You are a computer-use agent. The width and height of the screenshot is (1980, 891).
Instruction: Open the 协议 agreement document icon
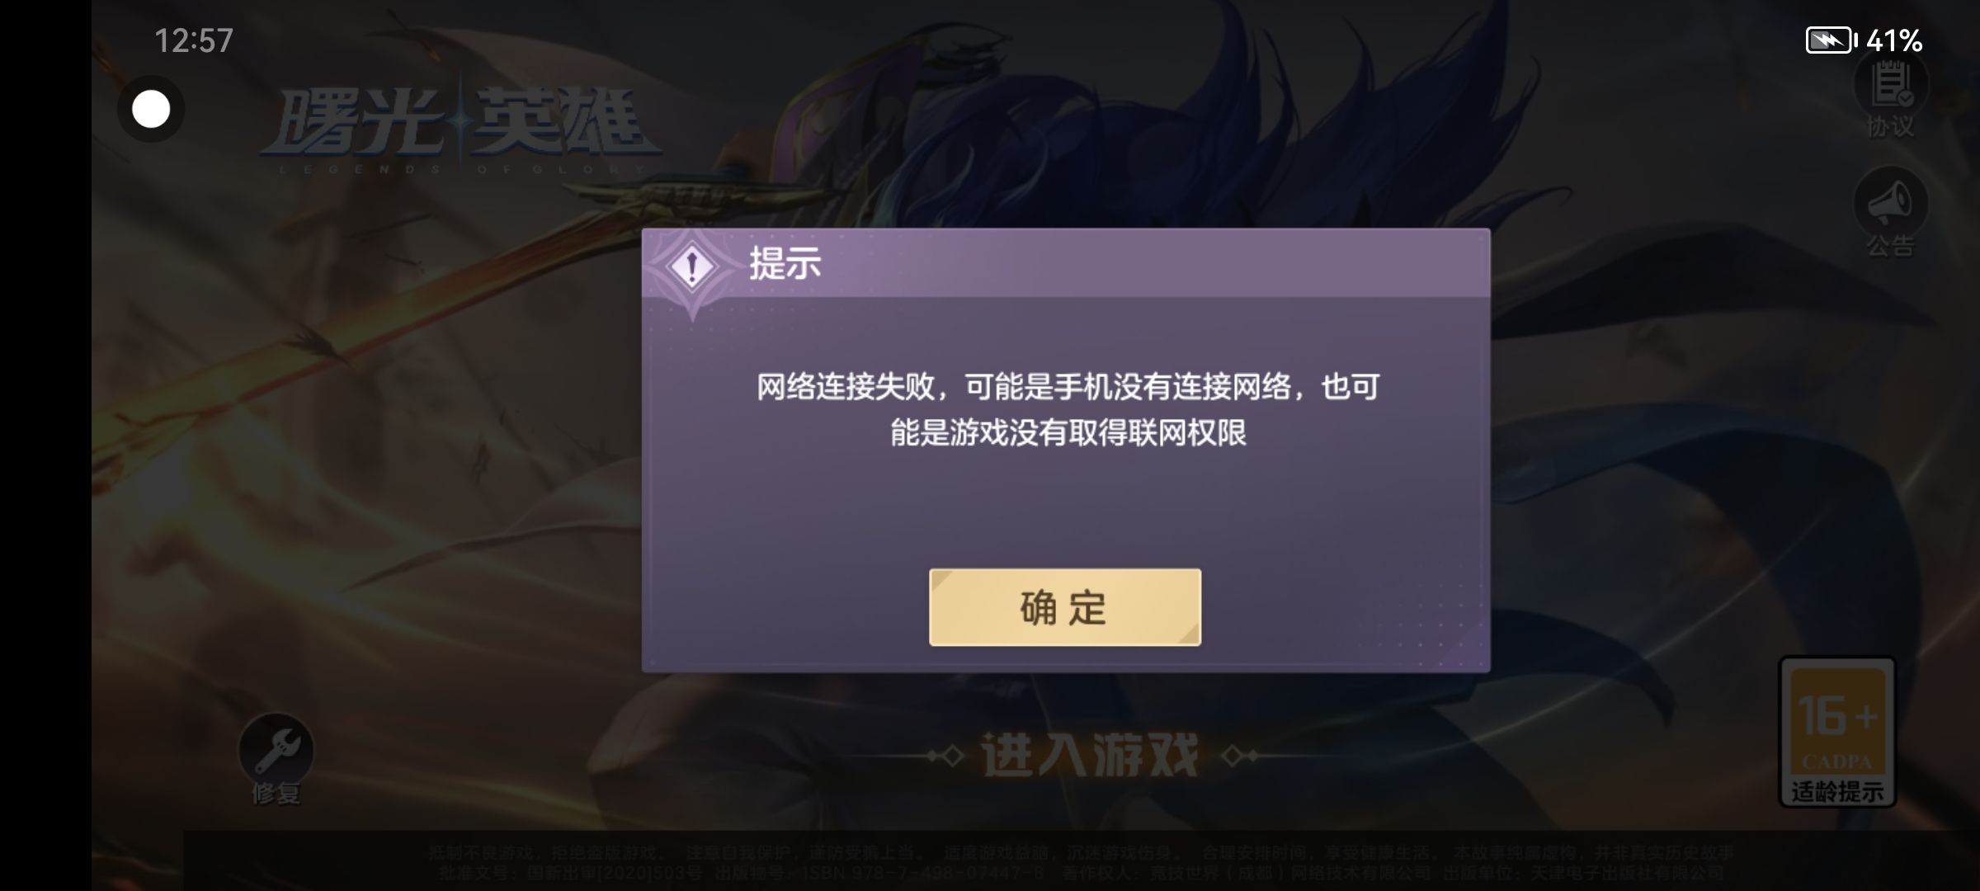(x=1891, y=82)
